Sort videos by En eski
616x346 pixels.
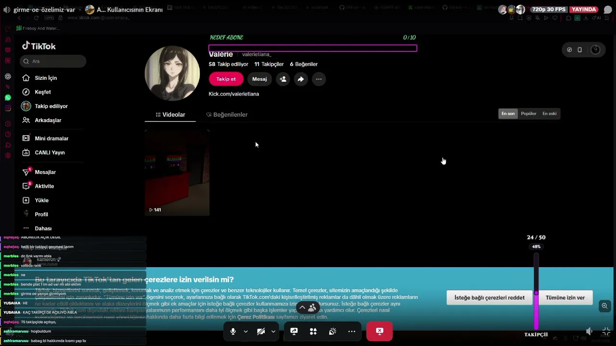550,113
